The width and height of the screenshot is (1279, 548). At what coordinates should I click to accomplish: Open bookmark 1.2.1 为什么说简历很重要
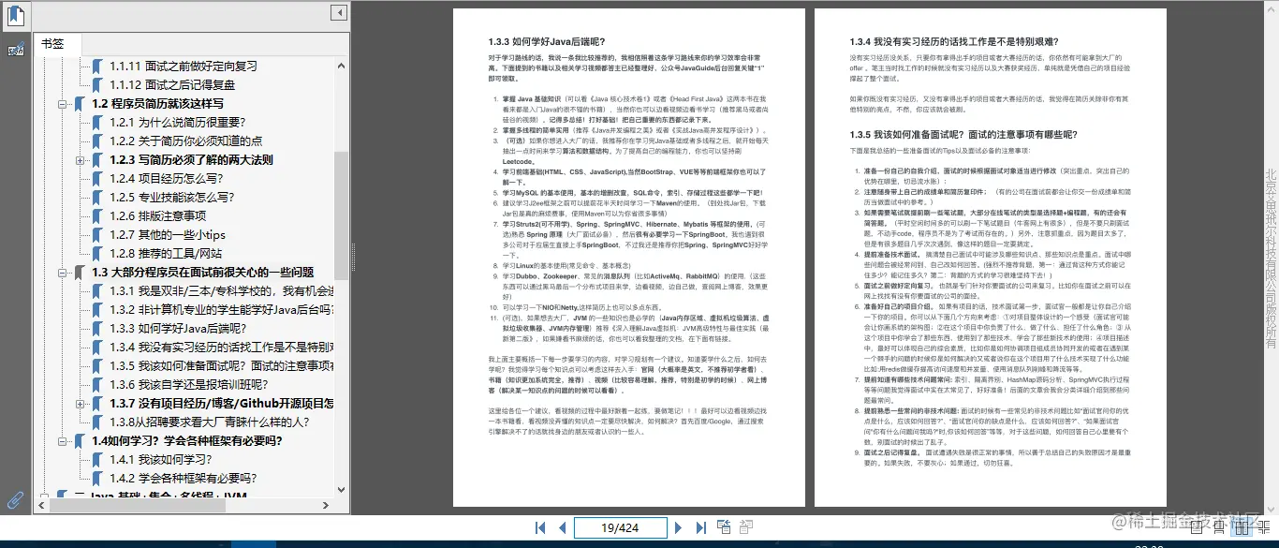point(177,123)
